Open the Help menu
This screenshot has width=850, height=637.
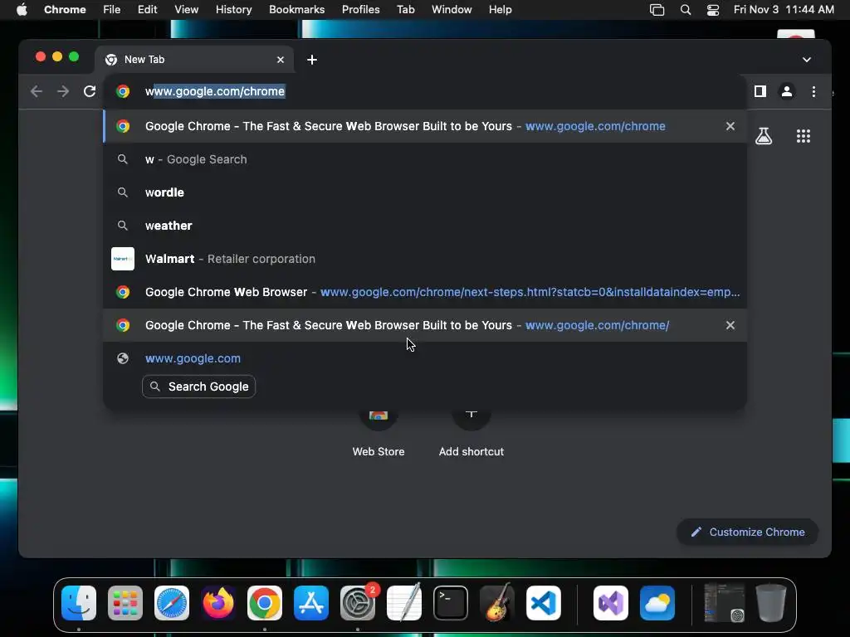(500, 10)
